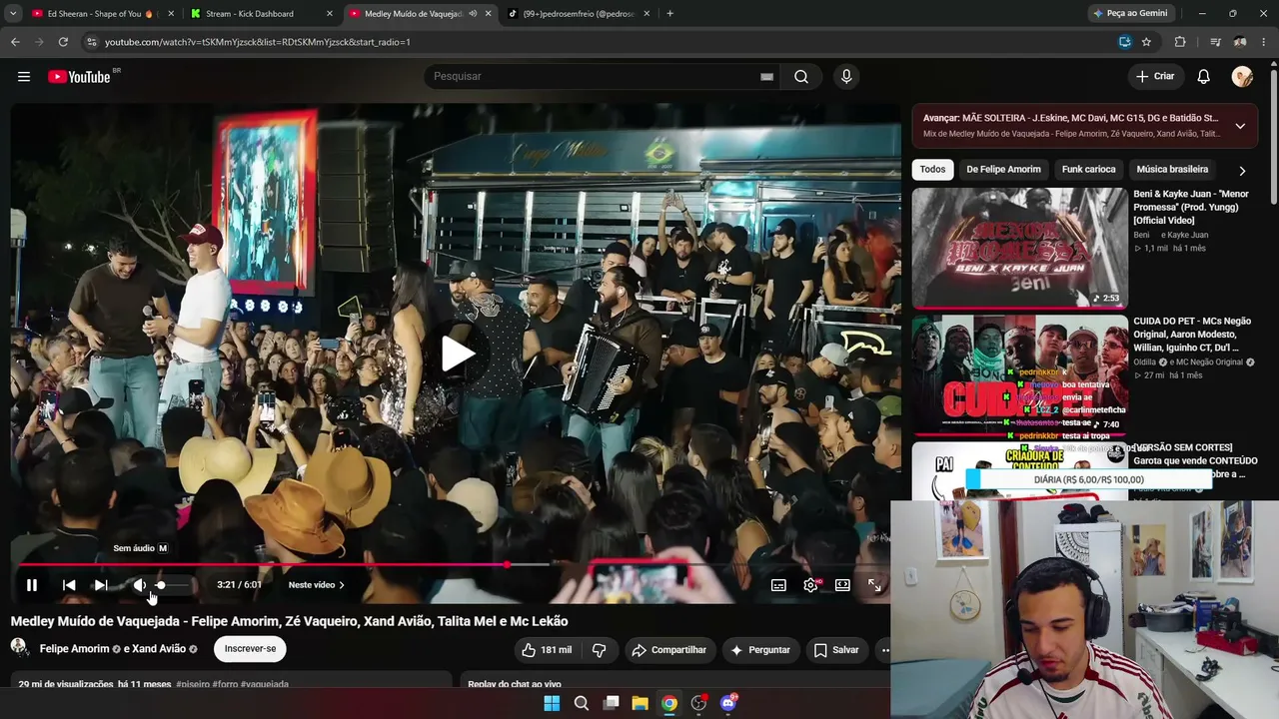Bookmark this page with star icon
This screenshot has height=719, width=1279.
[1146, 42]
